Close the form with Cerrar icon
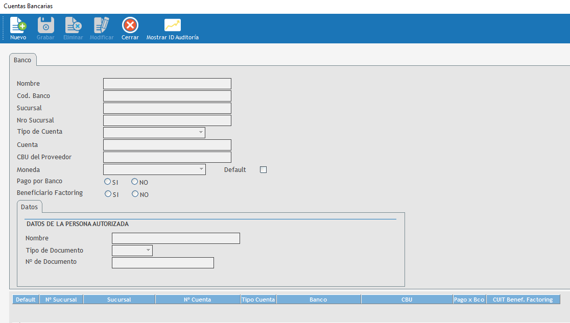Screen dimensions: 570x323 point(130,26)
